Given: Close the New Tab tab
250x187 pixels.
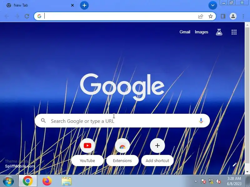Looking at the screenshot, I should [72, 5].
